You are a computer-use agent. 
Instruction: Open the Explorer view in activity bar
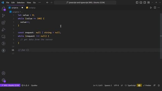click(x=3, y=9)
